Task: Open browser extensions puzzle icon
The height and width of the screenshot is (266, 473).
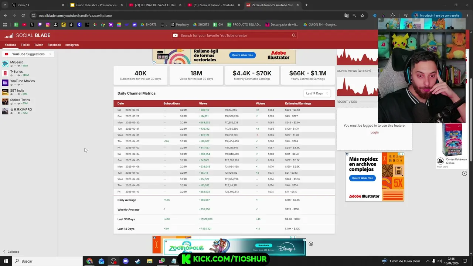Action: (x=392, y=16)
